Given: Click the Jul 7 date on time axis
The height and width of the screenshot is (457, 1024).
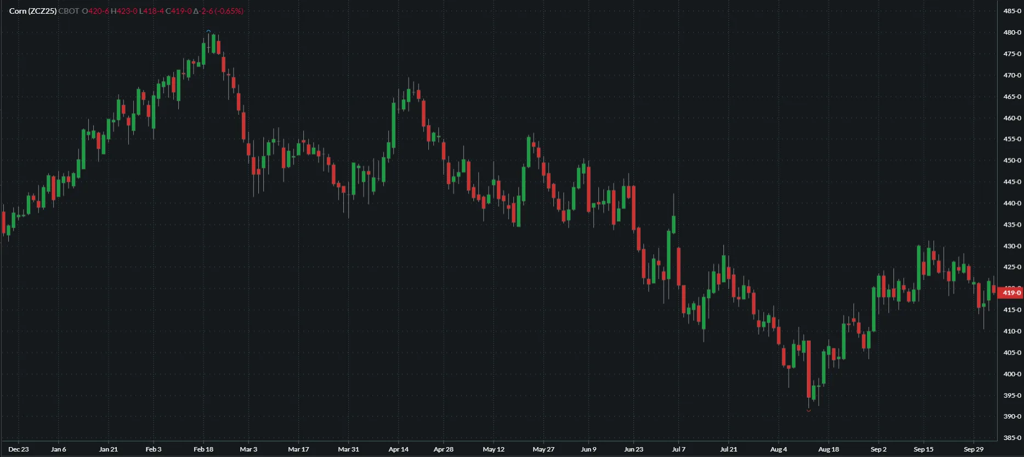Looking at the screenshot, I should [x=678, y=449].
